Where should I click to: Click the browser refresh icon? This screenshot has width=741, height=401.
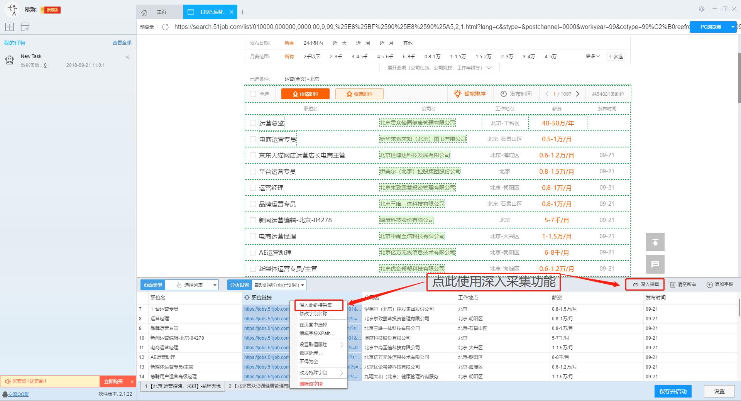pyautogui.click(x=165, y=27)
